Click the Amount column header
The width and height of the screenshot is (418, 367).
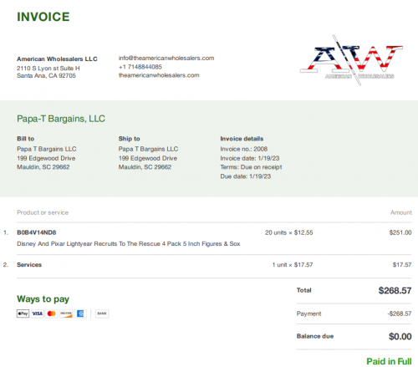[401, 212]
